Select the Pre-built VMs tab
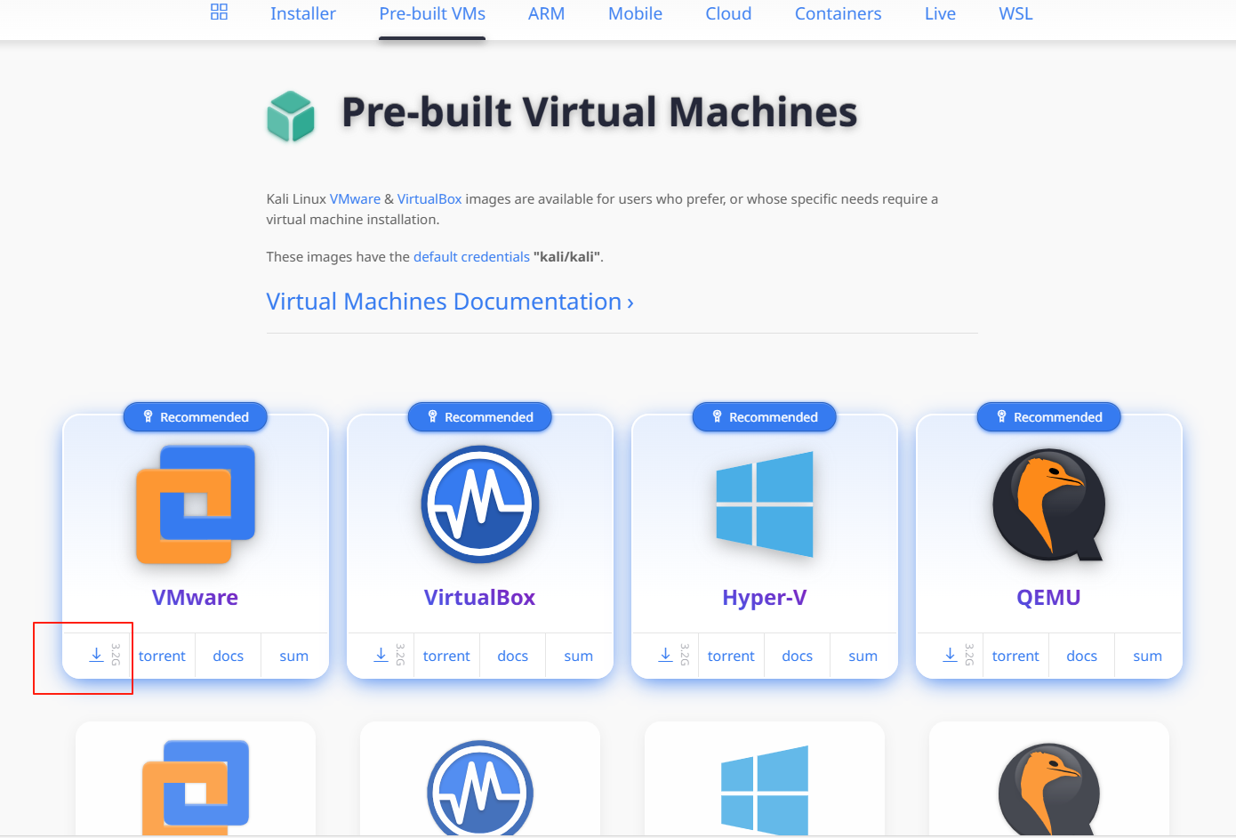1236x838 pixels. [x=432, y=13]
